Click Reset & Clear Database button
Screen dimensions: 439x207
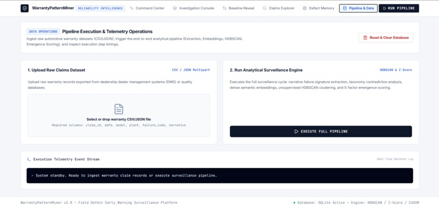[386, 37]
